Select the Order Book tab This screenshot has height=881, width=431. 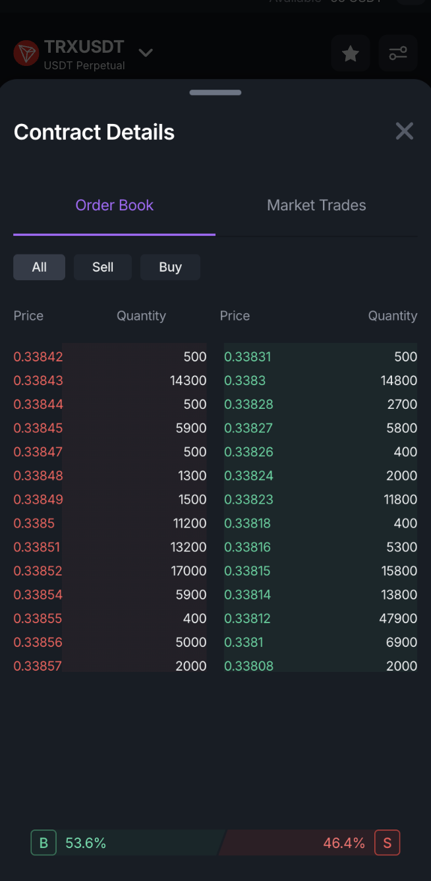coord(114,205)
